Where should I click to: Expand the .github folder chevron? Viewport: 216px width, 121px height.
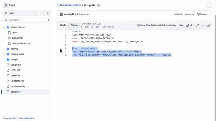[x=4, y=49]
